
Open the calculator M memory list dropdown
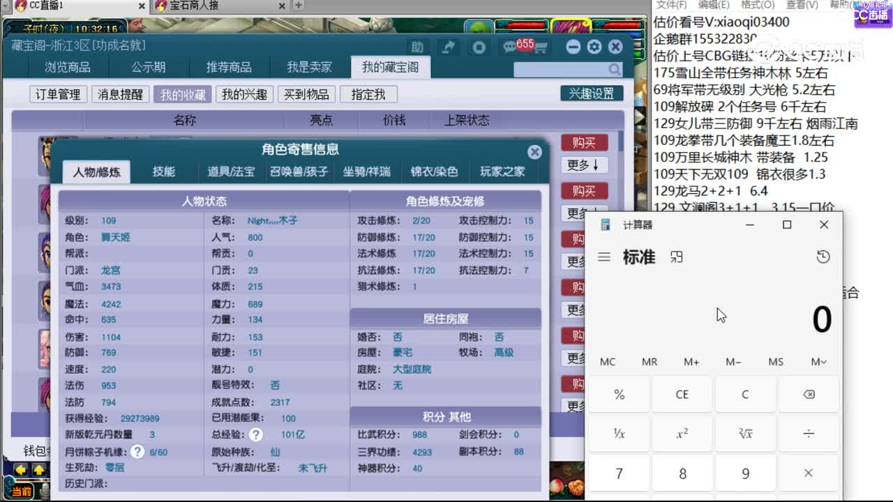818,362
